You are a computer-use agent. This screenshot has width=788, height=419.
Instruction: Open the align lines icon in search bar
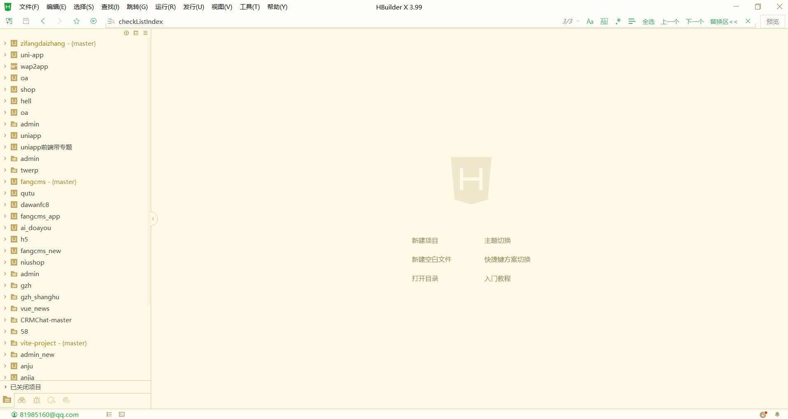tap(632, 21)
